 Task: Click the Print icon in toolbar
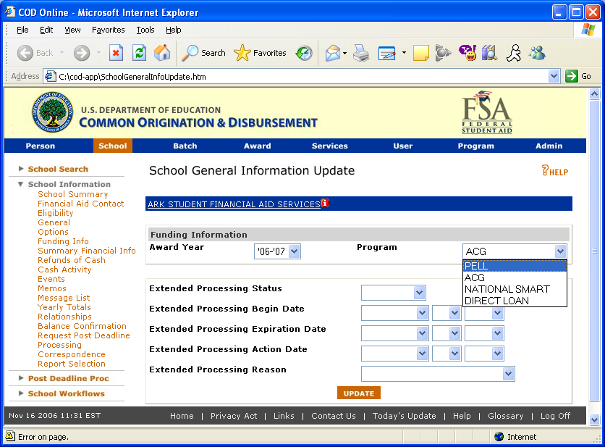pyautogui.click(x=361, y=53)
